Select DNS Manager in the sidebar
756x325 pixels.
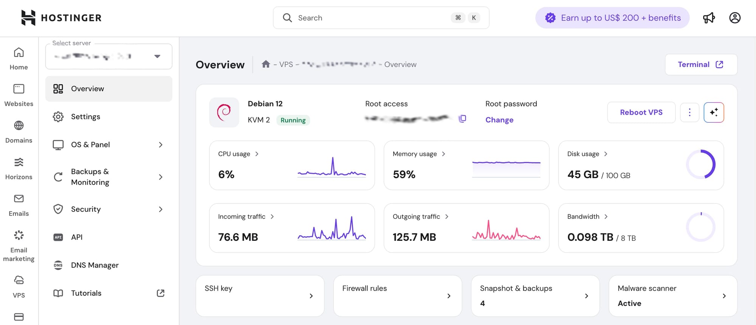(94, 265)
